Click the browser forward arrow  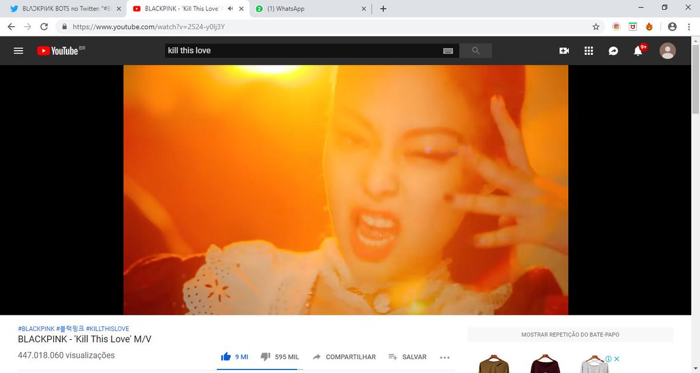coord(27,26)
